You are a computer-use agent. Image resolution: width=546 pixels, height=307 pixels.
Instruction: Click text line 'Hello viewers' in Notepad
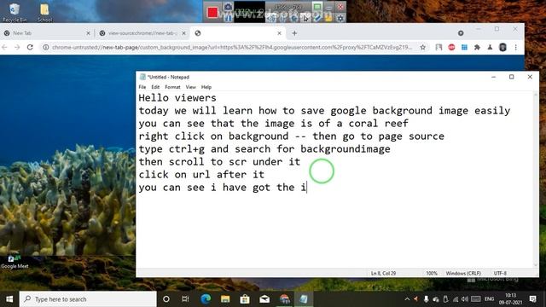[x=177, y=98]
